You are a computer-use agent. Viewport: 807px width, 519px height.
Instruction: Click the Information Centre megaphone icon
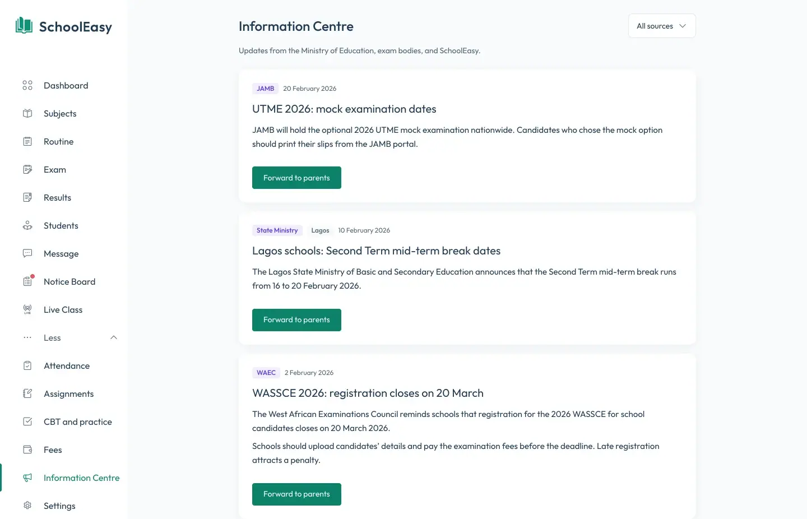point(27,478)
